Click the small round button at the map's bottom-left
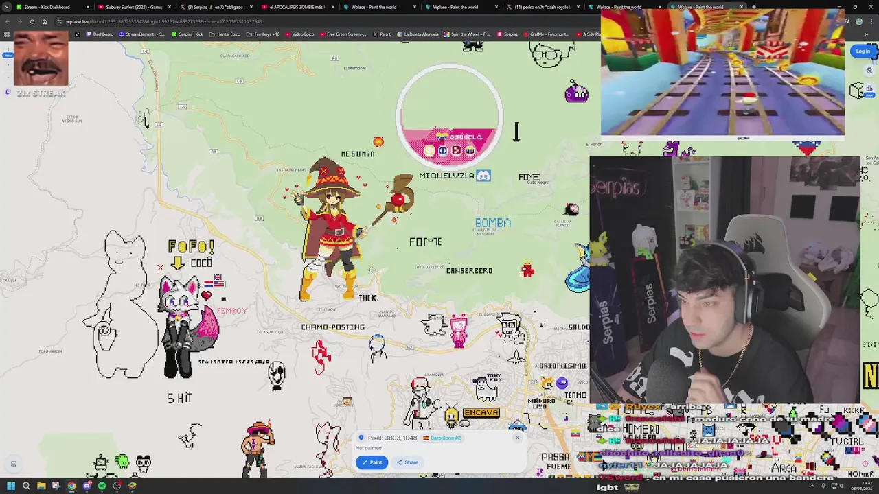This screenshot has height=494, width=879. 13,464
